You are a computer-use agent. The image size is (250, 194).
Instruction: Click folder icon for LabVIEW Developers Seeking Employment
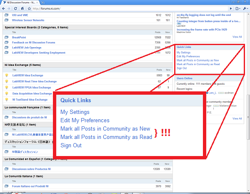[x=7, y=53]
